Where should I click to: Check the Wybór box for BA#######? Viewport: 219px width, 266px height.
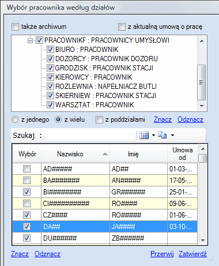point(27,181)
